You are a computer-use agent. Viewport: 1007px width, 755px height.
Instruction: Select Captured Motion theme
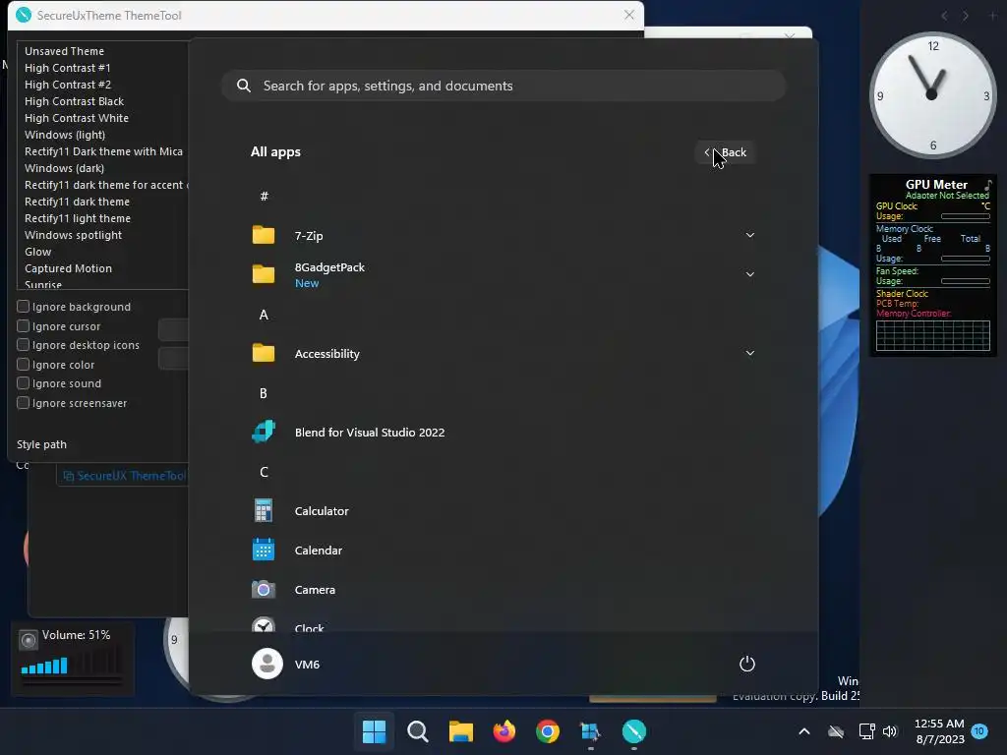[68, 267]
